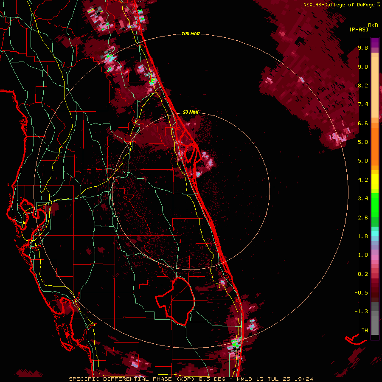This screenshot has height=382, width=382.
Task: Select the yellow color bar segment
Action: click(x=375, y=182)
